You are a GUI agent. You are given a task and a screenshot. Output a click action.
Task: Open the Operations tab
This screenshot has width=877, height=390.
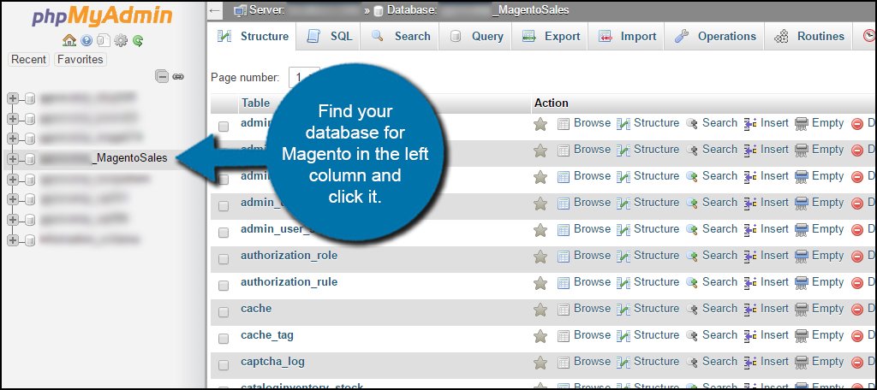(714, 36)
